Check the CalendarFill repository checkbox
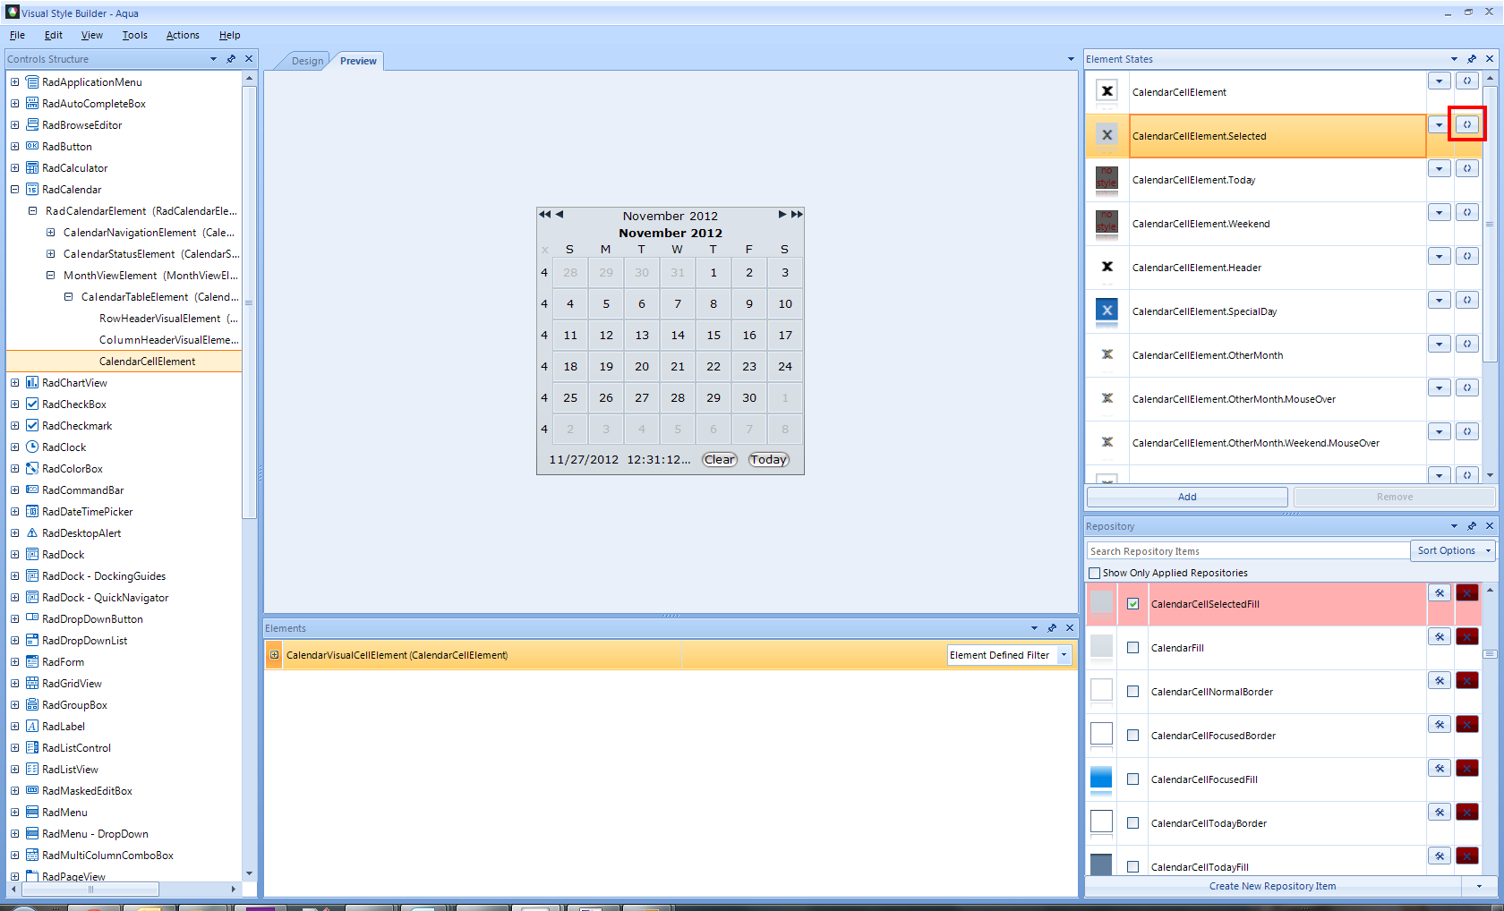1504x911 pixels. (1133, 648)
